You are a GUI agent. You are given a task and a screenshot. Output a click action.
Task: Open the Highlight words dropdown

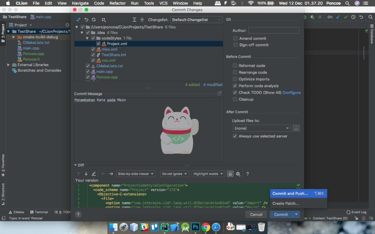pyautogui.click(x=208, y=174)
